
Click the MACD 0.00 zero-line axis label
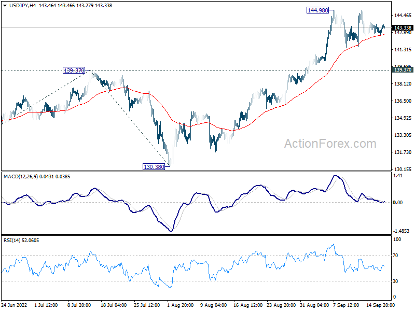[398, 203]
